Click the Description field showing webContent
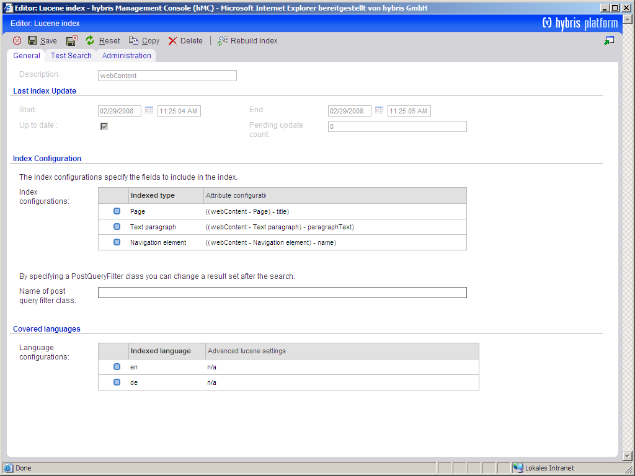 coord(167,76)
